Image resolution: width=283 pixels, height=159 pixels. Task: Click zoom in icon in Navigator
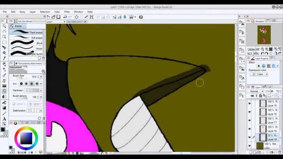267,49
